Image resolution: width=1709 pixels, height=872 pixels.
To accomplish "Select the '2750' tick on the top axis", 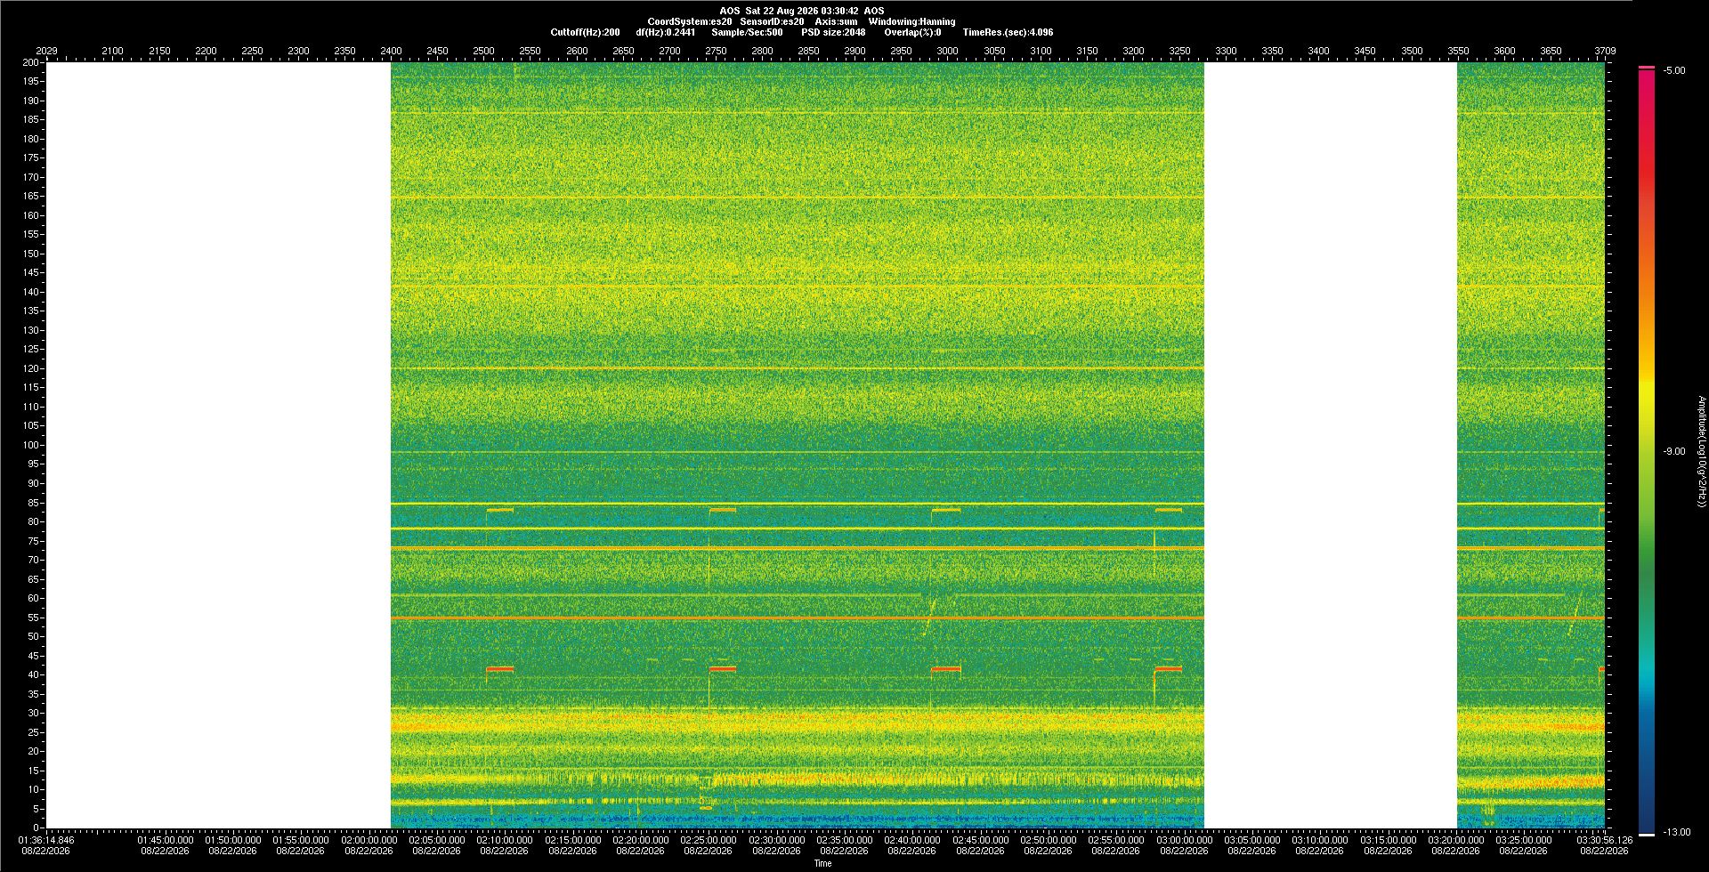I will (716, 51).
